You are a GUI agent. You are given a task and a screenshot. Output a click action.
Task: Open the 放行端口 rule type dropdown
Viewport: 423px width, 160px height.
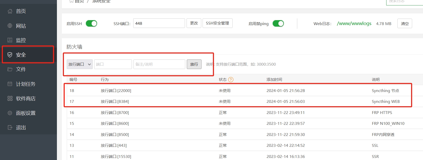point(79,64)
